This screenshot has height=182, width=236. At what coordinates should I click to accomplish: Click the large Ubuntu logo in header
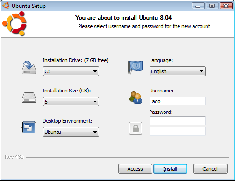(x=14, y=23)
